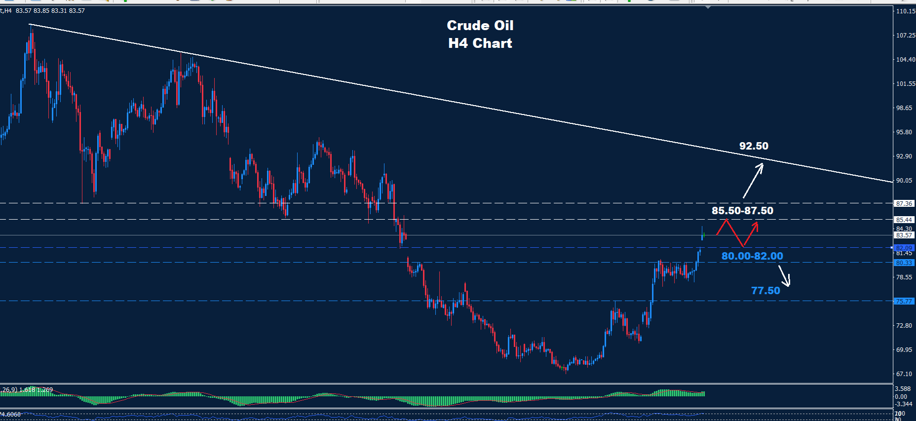Click the 67.10 value on the price axis
This screenshot has height=421, width=916.
click(904, 374)
